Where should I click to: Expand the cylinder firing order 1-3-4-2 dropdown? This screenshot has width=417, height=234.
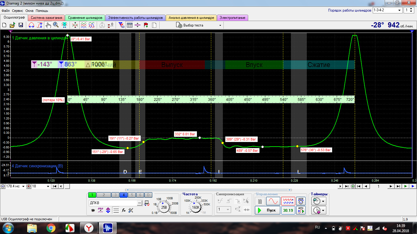[x=400, y=10]
